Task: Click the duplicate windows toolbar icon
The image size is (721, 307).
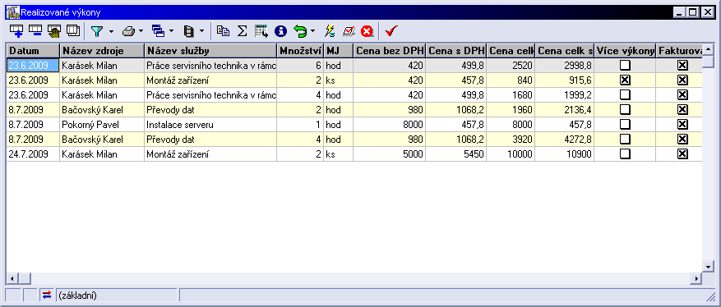Action: (72, 31)
